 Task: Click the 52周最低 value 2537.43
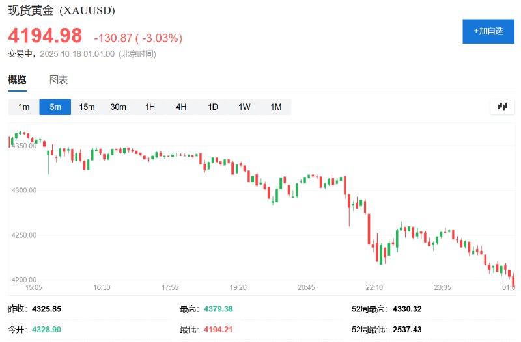point(406,330)
